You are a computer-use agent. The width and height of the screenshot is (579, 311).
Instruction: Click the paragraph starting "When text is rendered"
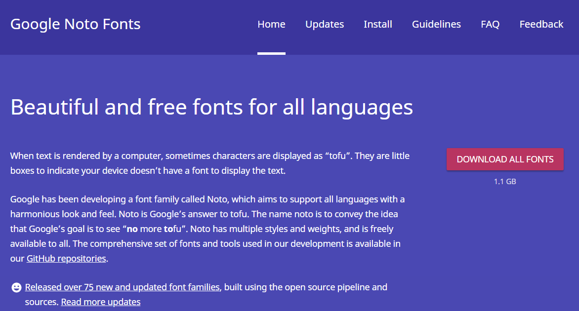click(210, 163)
